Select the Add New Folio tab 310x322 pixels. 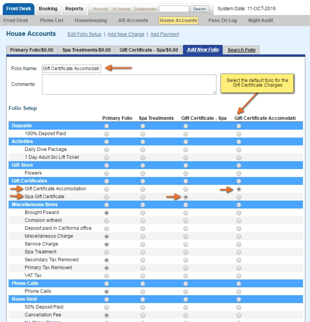pyautogui.click(x=203, y=50)
